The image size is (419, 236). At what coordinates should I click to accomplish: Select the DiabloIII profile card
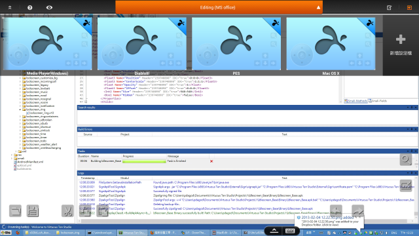142,44
